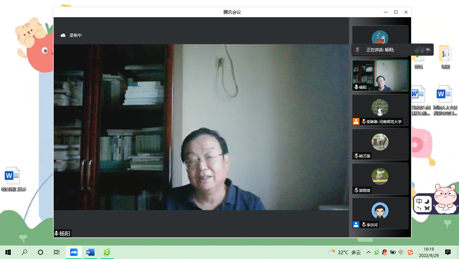Image resolution: width=459 pixels, height=259 pixels.
Task: Click the muted microphone icon in speaking bar
Action: [x=357, y=50]
